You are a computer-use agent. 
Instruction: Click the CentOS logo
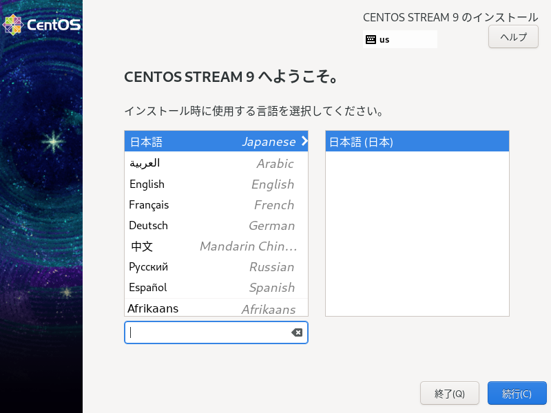[x=41, y=25]
